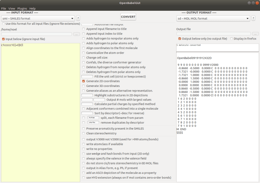This screenshot has height=183, width=260.
Task: Check the 'split, each filename from param' checkbox
Action: (83, 118)
